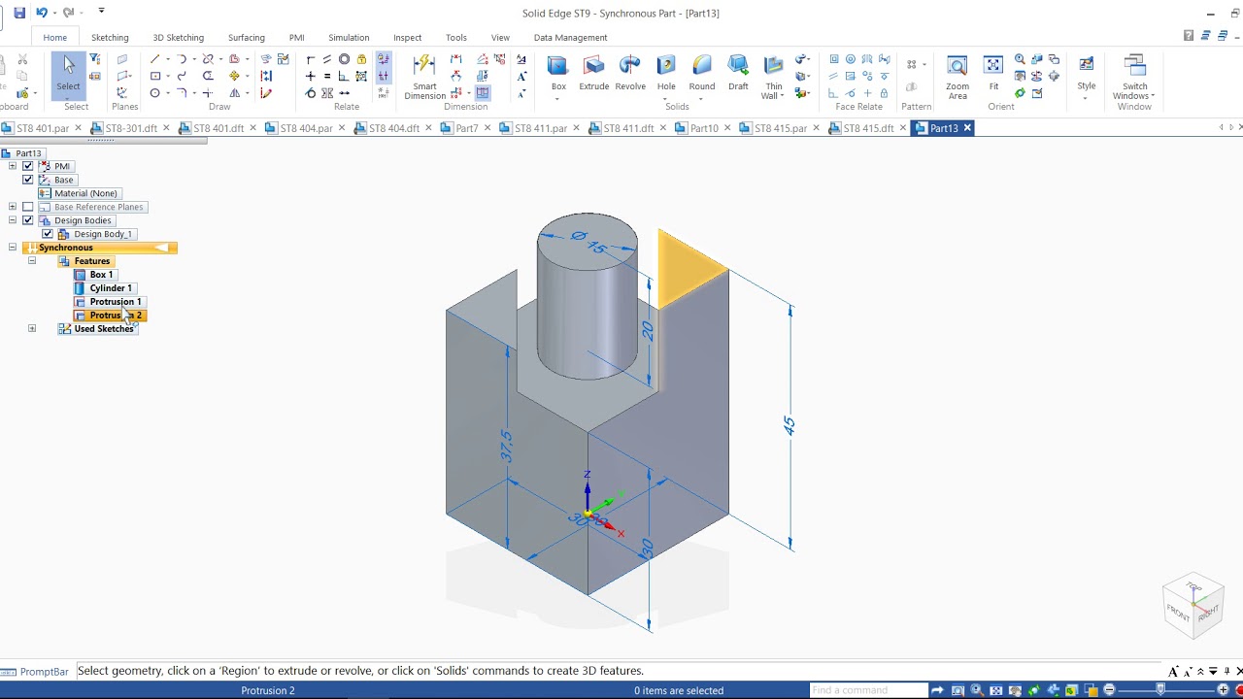Click the Ø15 diameter dimension
This screenshot has width=1243, height=699.
(x=588, y=243)
